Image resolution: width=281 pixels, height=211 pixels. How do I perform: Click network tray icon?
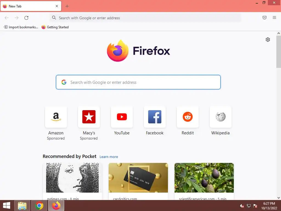[x=249, y=206]
